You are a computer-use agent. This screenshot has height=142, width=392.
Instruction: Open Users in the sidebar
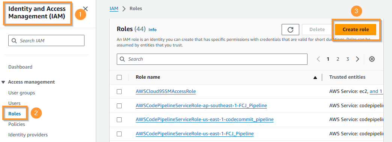coord(14,103)
